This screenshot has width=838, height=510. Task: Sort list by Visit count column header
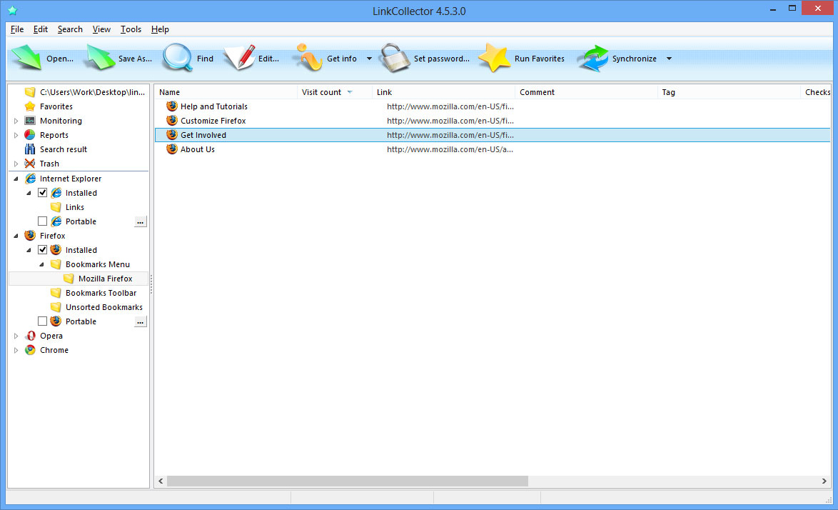[x=321, y=92]
